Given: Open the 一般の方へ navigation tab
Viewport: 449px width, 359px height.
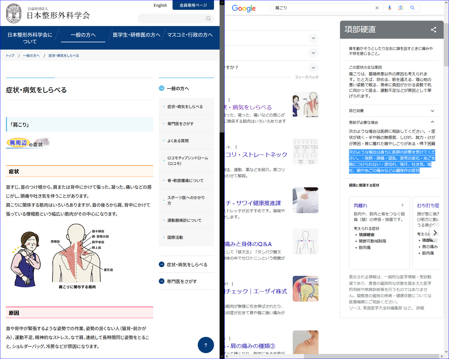Looking at the screenshot, I should [x=83, y=35].
